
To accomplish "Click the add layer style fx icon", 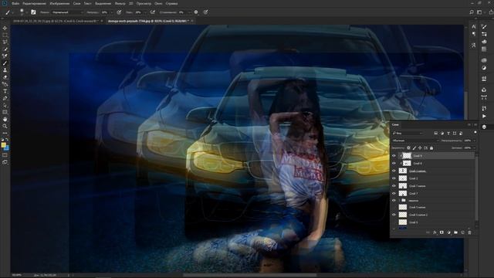I will 435,232.
